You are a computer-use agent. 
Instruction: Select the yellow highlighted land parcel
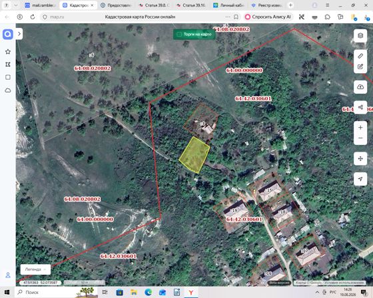194,155
